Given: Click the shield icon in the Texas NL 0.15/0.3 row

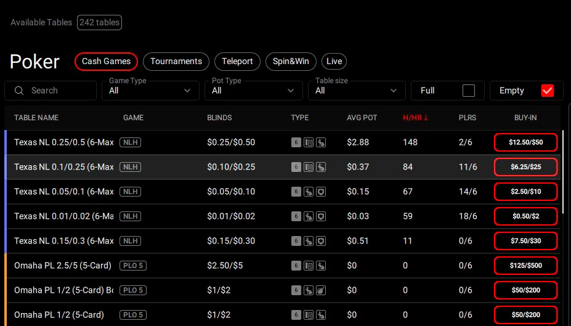Looking at the screenshot, I should (x=321, y=241).
